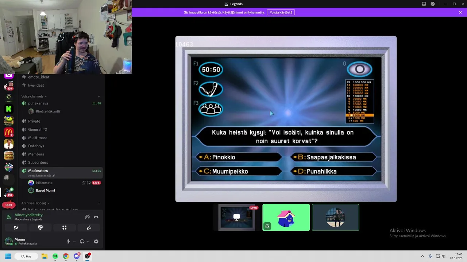
Task: Dismiss the streamer mode banner
Action: pyautogui.click(x=460, y=12)
